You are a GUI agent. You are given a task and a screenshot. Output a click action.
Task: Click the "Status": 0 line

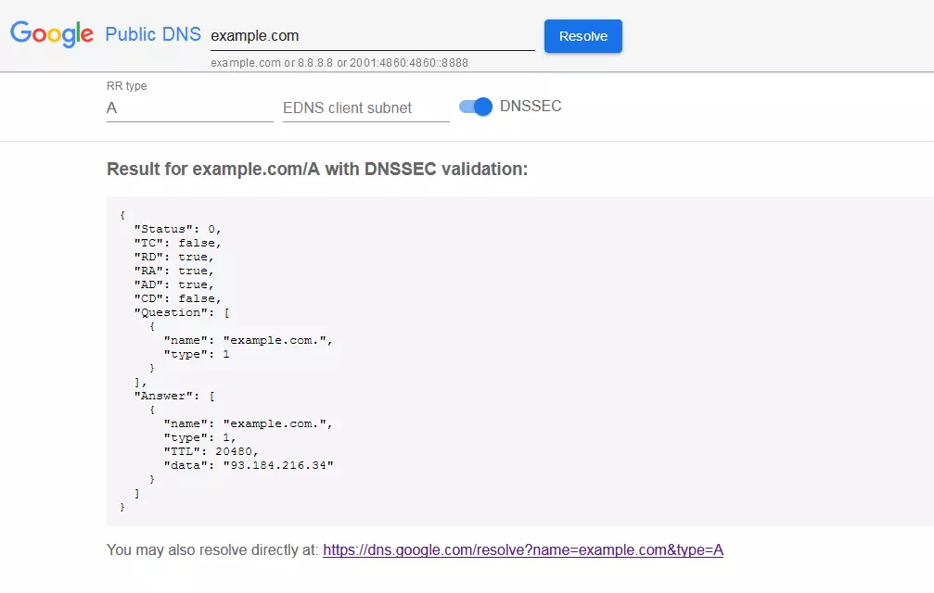[177, 229]
